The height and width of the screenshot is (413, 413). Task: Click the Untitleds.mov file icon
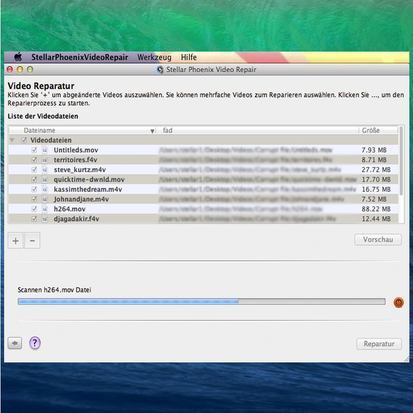[x=45, y=150]
